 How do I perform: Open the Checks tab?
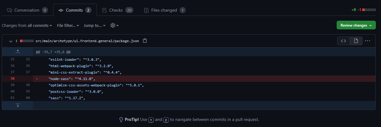pyautogui.click(x=117, y=10)
